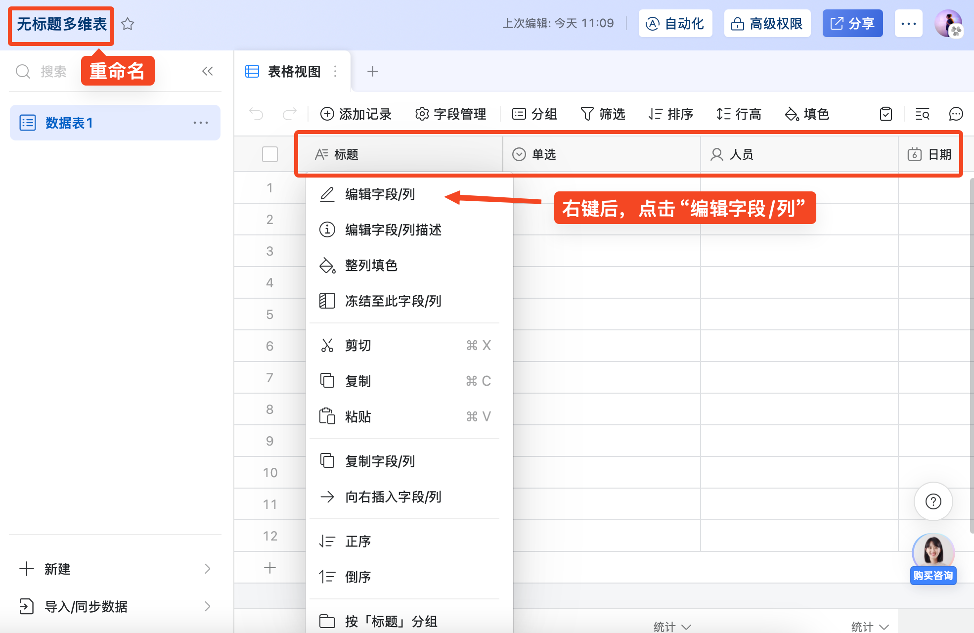Toggle the select-all rows checkbox
This screenshot has height=633, width=974.
269,154
